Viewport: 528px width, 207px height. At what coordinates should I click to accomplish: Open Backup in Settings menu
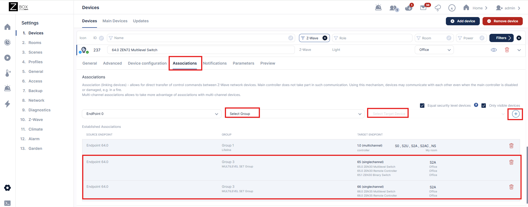[35, 91]
